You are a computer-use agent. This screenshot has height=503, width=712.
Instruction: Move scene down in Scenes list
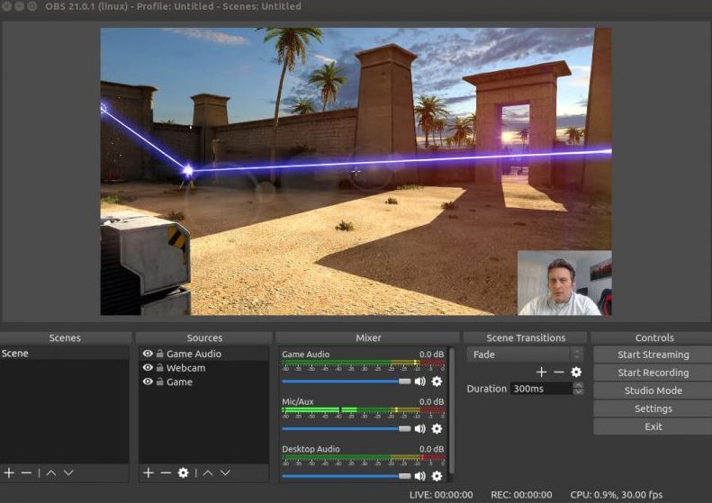[x=68, y=472]
